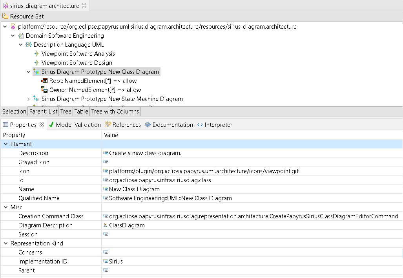Close the Properties view tab
Screen dimensions: 403x278
pos(42,124)
